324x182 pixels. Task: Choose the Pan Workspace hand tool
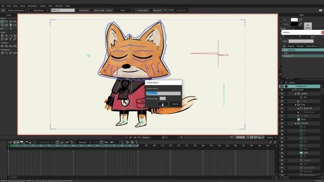(2, 53)
